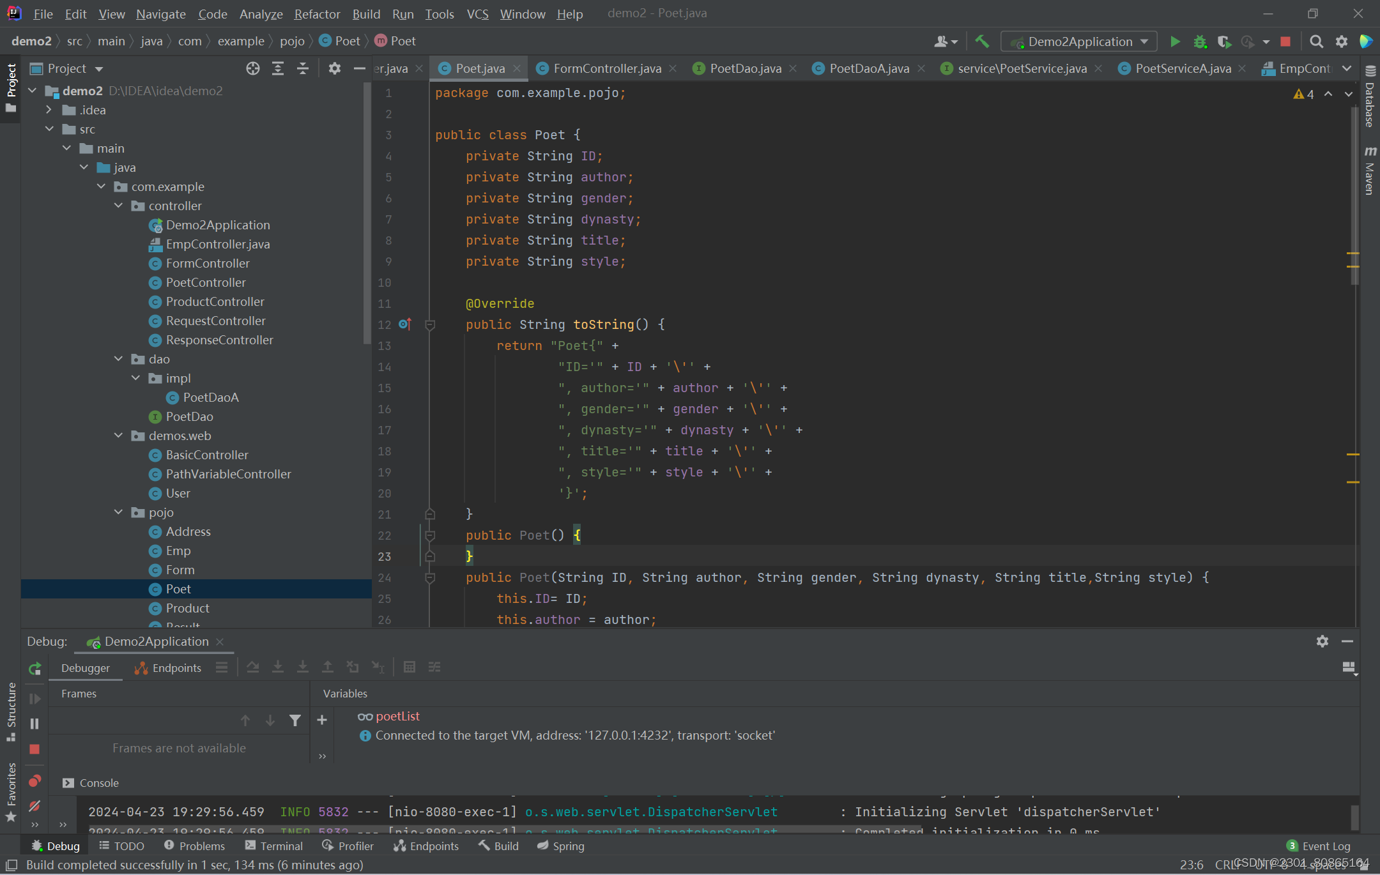Pause program in debug sidebar
1380x875 pixels.
click(34, 724)
